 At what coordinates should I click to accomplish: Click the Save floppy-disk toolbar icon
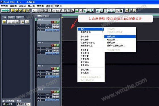click(24, 10)
